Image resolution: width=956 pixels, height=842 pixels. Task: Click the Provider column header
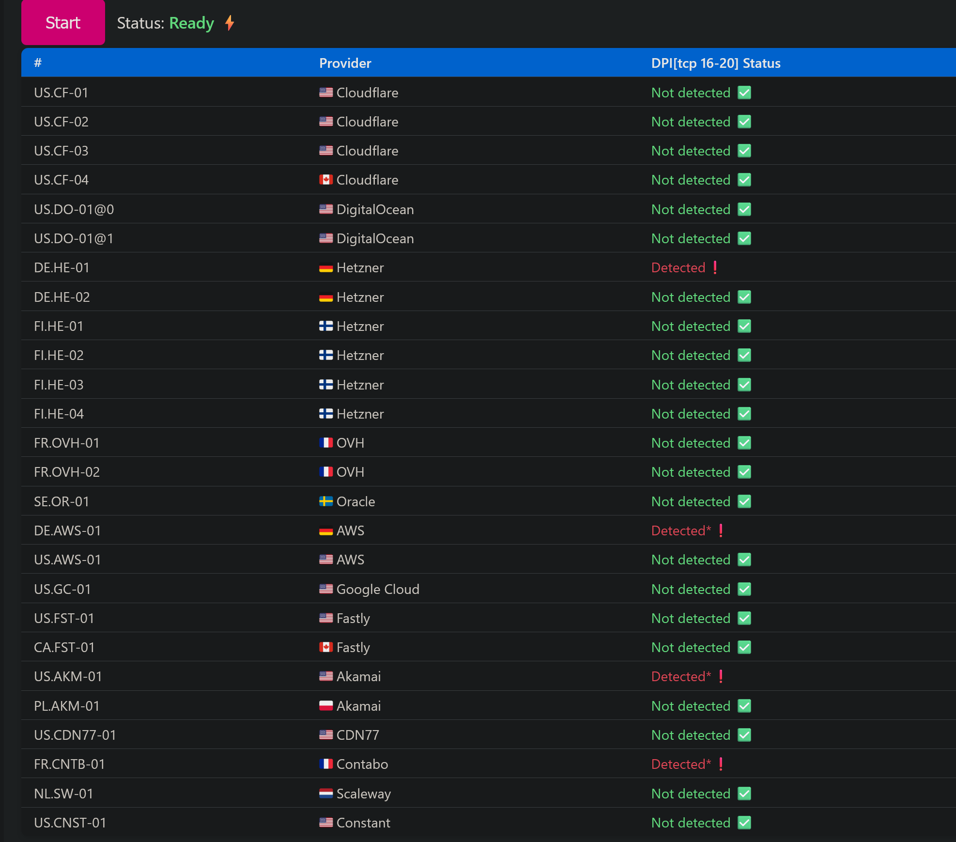[x=345, y=63]
